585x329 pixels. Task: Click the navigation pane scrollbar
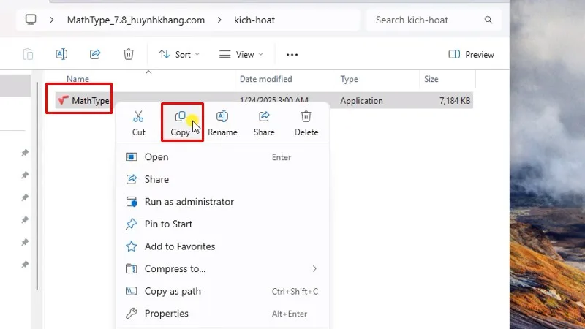click(x=37, y=186)
